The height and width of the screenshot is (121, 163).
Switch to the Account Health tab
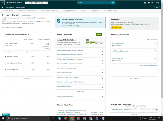(x=8, y=11)
